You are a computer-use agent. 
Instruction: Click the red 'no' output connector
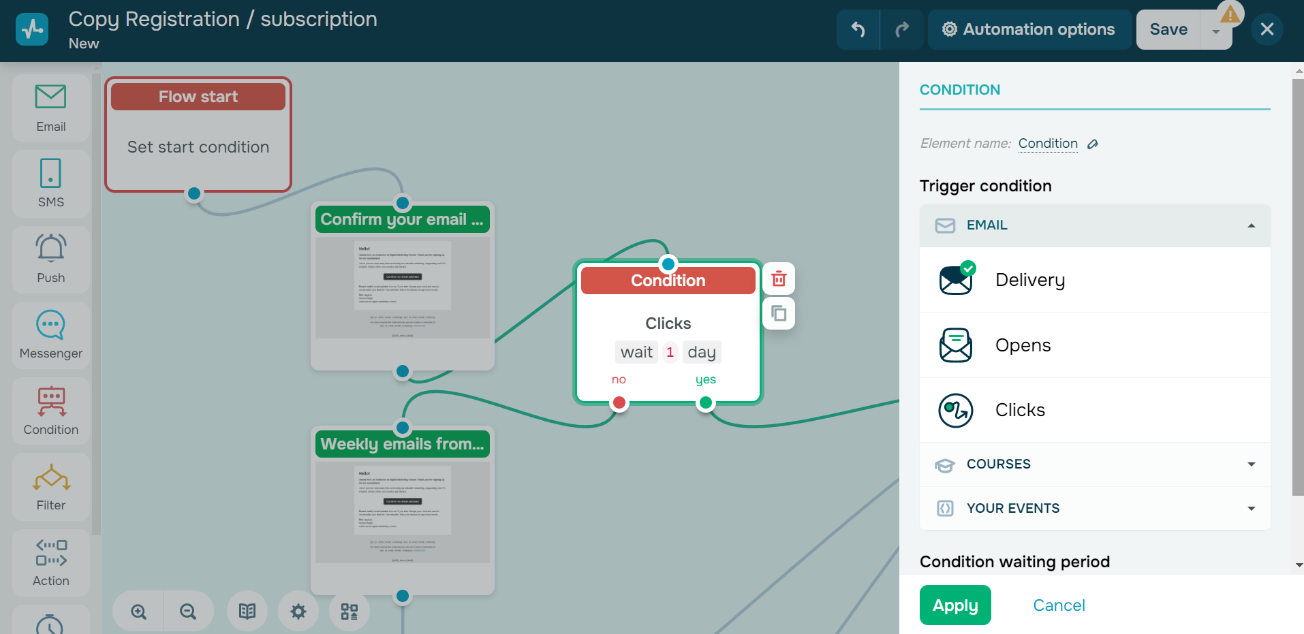point(619,402)
